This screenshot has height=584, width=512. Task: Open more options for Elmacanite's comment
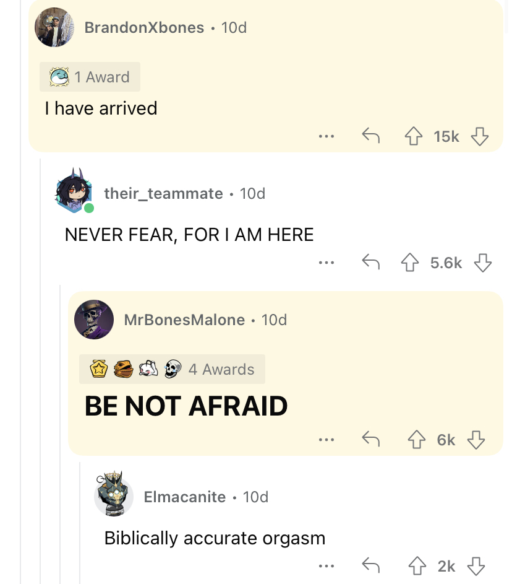(326, 566)
